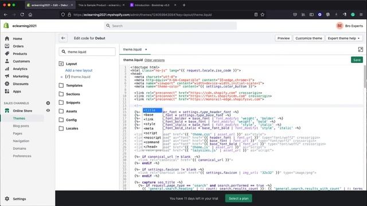Viewport: 367px width, 206px height.
Task: Open Online Store channel
Action: (22, 110)
